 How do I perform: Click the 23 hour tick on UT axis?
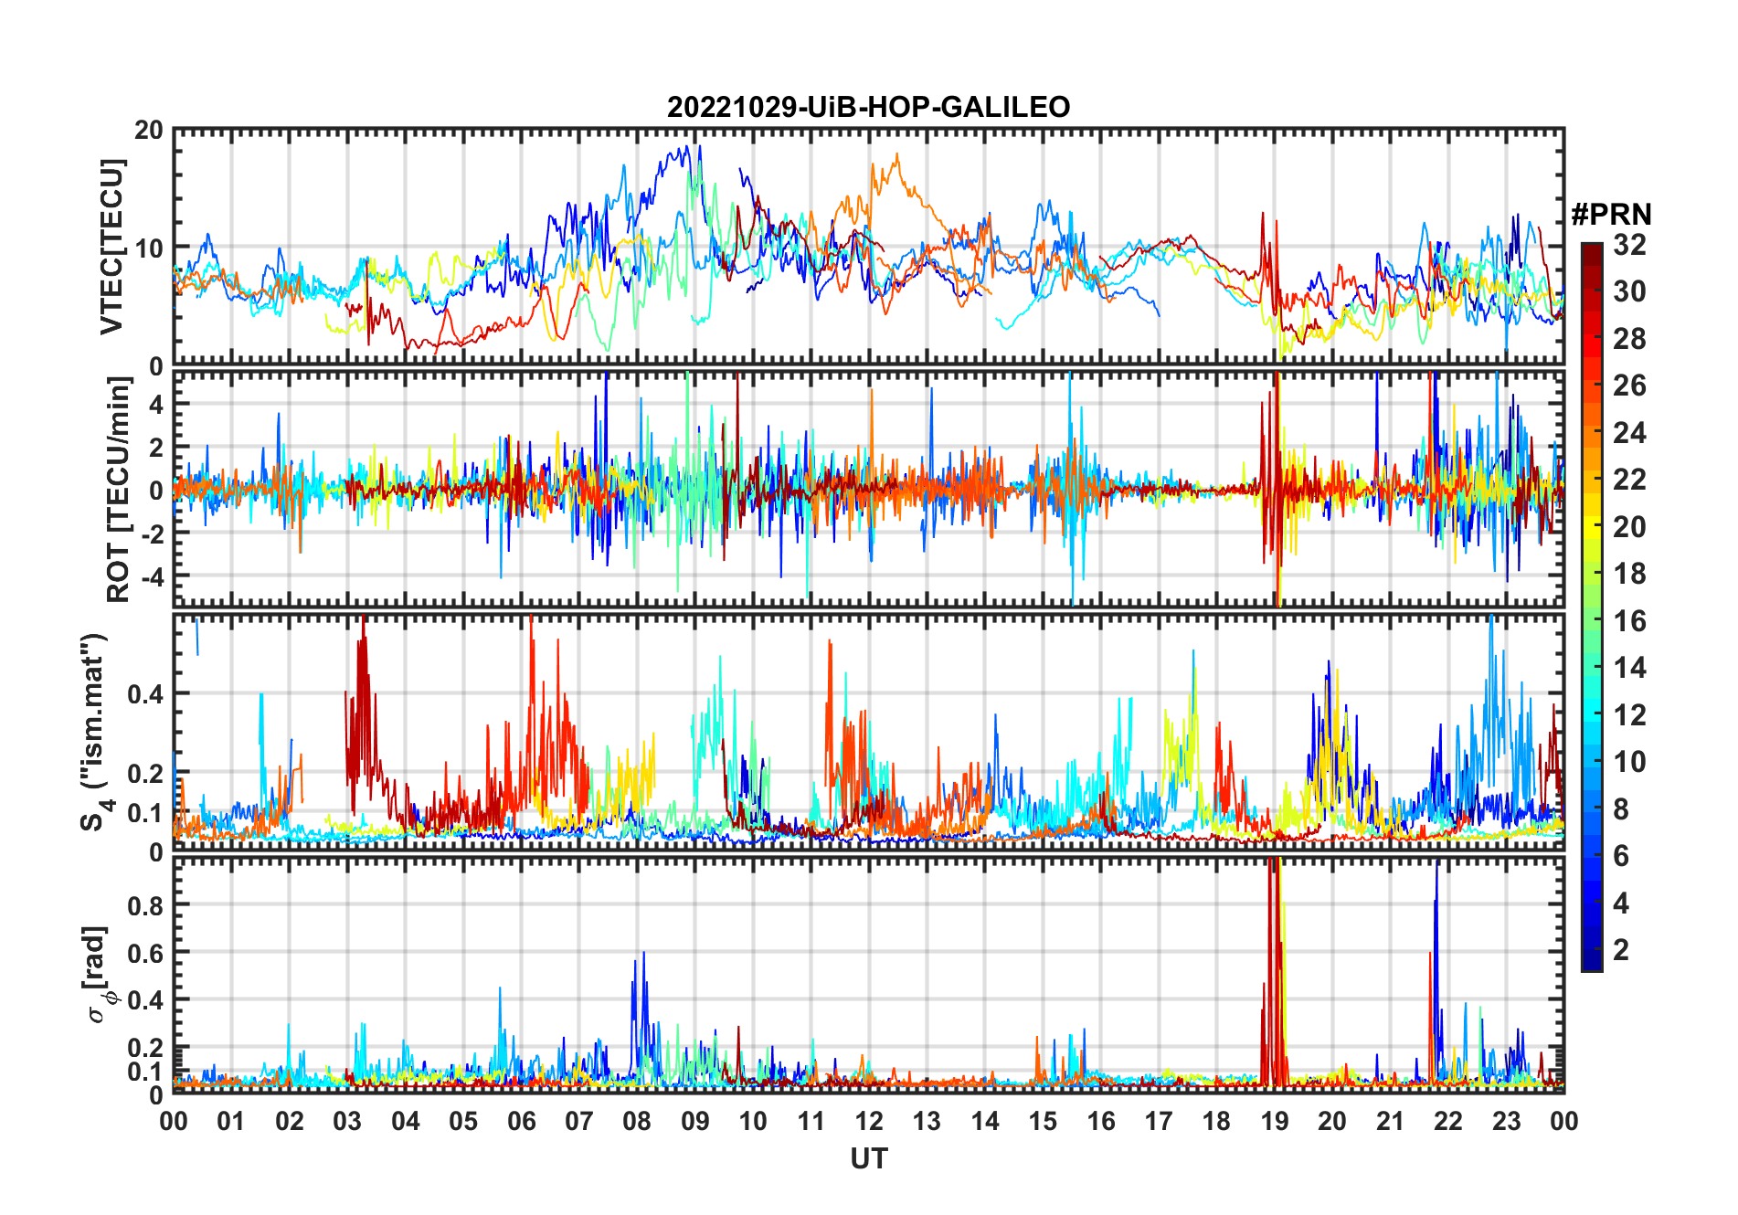1507,1121
